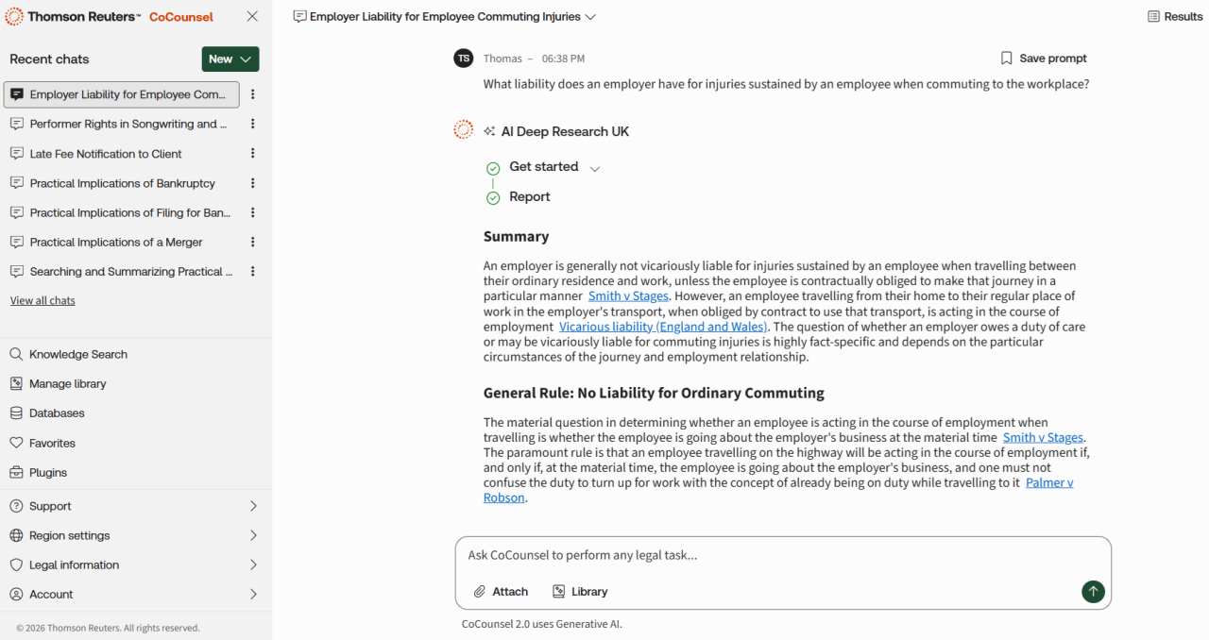Open Favorites heart icon
Viewport: 1209px width, 640px height.
(16, 443)
